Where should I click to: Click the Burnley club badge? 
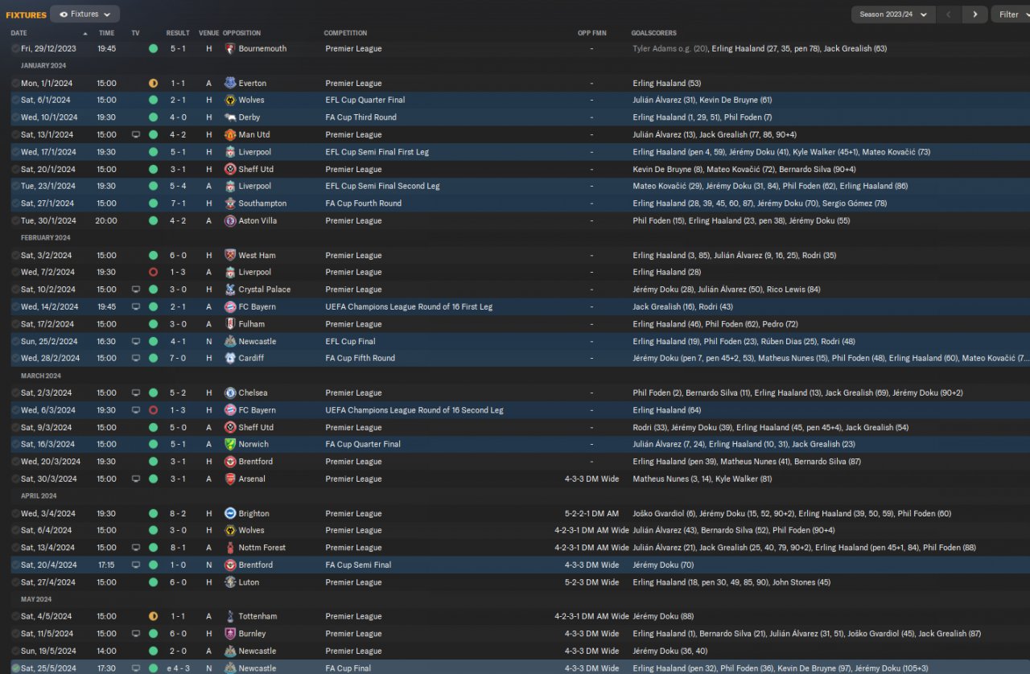(x=230, y=634)
